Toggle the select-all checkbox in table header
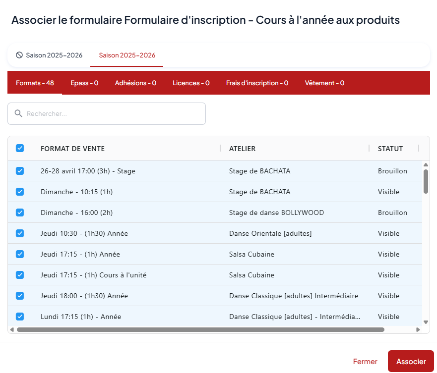This screenshot has height=373, width=437. [20, 148]
